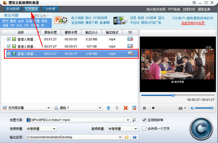Viewport: 218px width, 143px height.
Task: Delete the selected video with the red X
Action: pyautogui.click(x=126, y=108)
